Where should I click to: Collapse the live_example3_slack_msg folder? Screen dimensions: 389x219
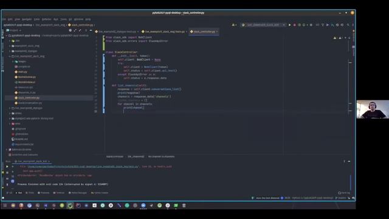(10, 57)
